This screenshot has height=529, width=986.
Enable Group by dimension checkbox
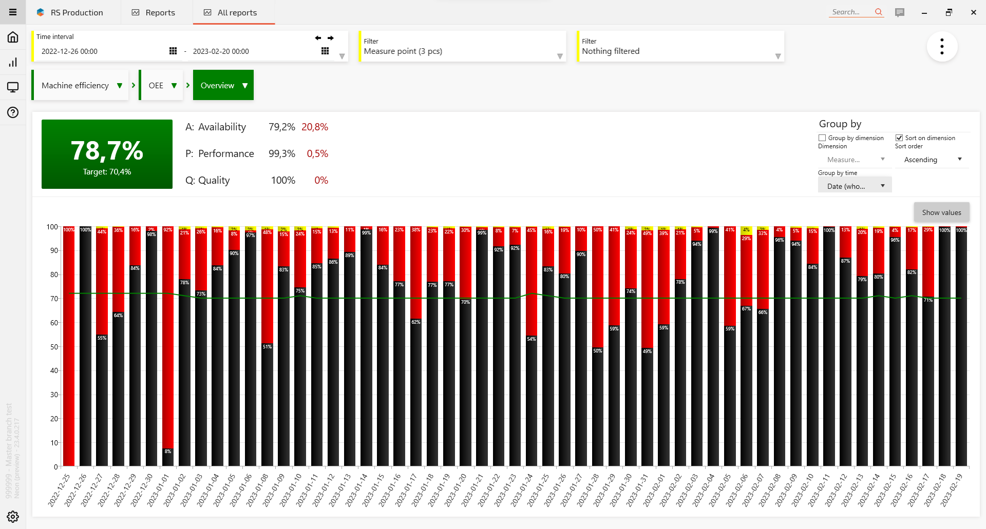pos(822,138)
